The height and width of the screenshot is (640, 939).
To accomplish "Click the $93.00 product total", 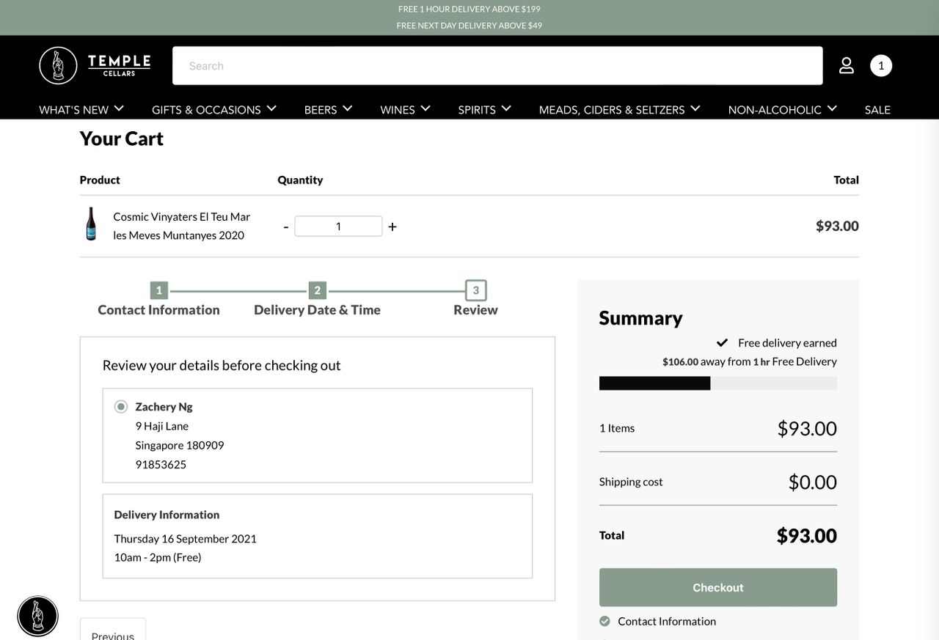I will (x=837, y=226).
